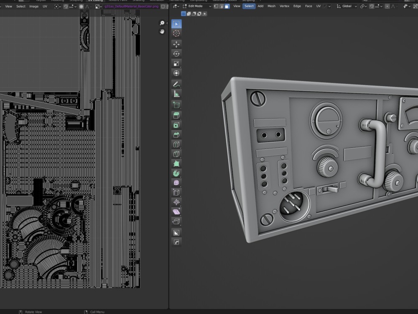The width and height of the screenshot is (418, 314).
Task: Enable snapping with the magnet icon
Action: click(x=372, y=6)
